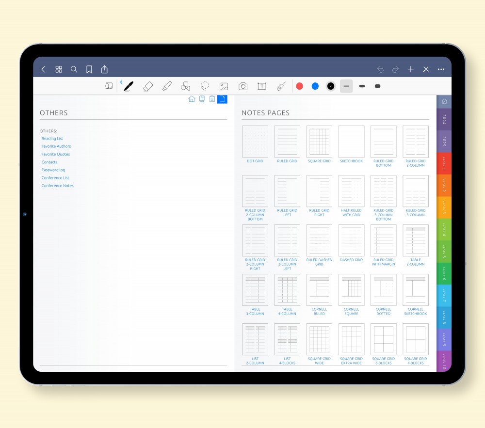Open the Sketchbook template thumbnail
485x428 pixels.
click(351, 142)
